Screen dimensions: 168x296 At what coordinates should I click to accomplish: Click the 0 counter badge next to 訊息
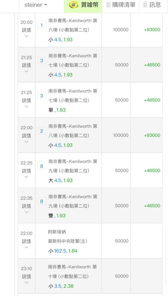click(145, 5)
